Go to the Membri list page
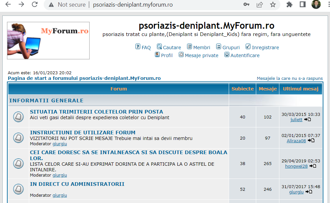This screenshot has width=330, height=203. click(202, 47)
